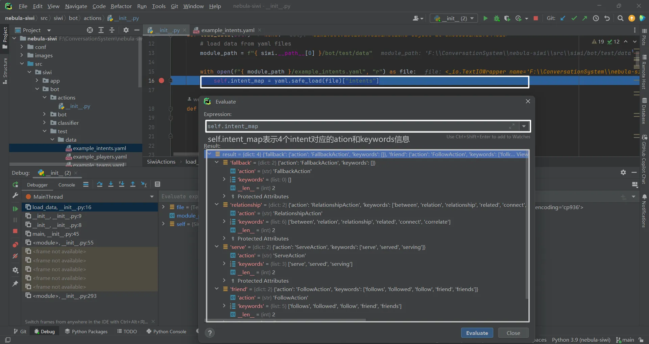
Task: Open the Evaluate Expression calculator icon
Action: point(158,184)
